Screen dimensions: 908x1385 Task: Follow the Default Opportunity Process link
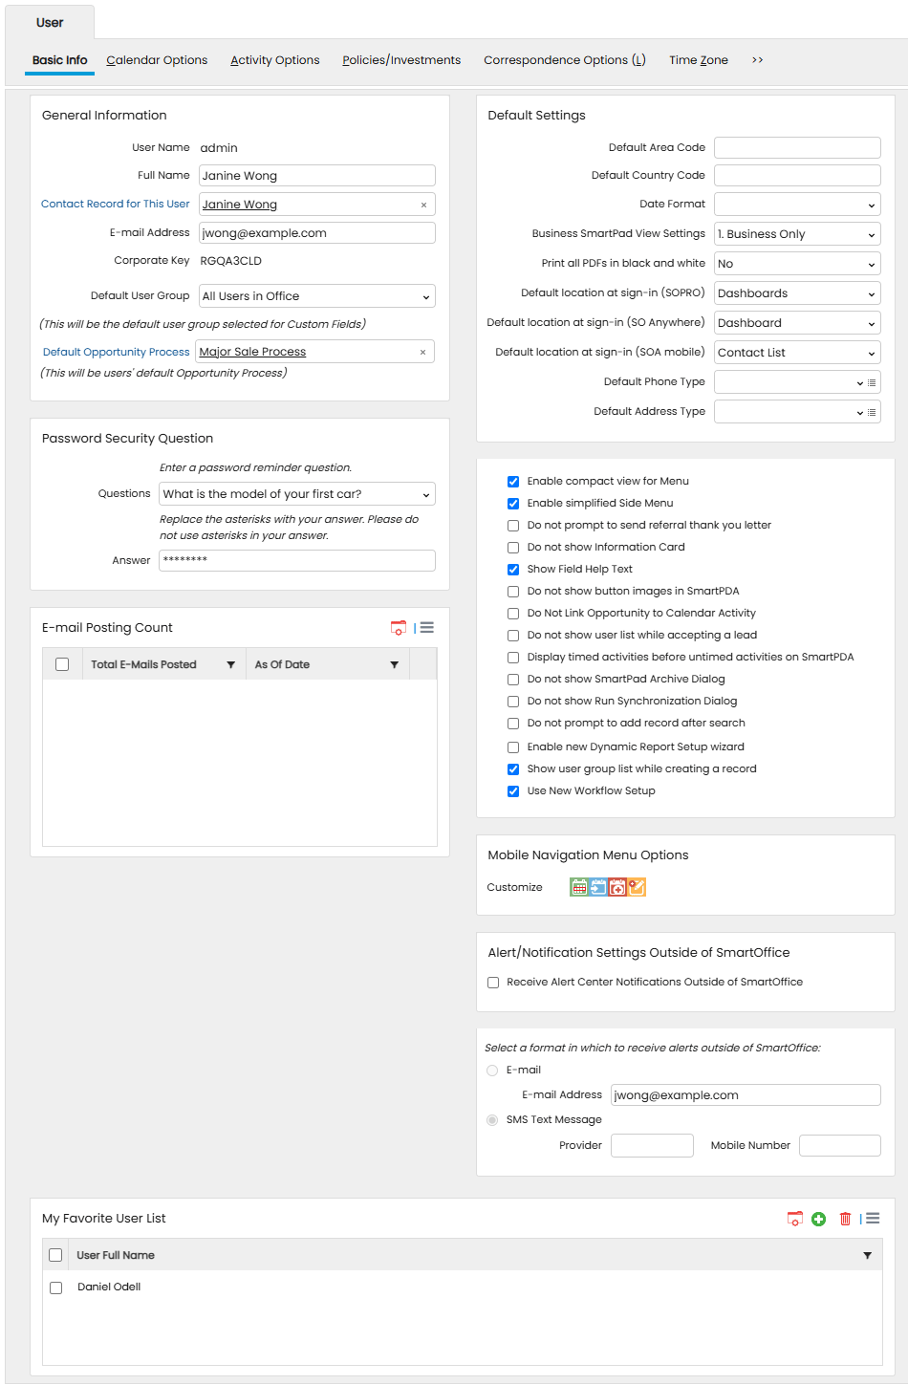click(x=116, y=352)
